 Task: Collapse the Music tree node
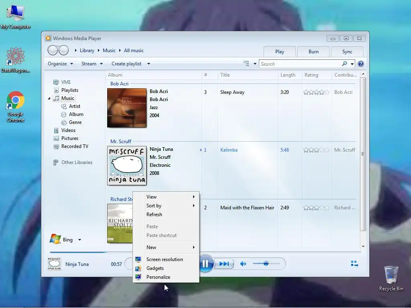click(x=49, y=99)
